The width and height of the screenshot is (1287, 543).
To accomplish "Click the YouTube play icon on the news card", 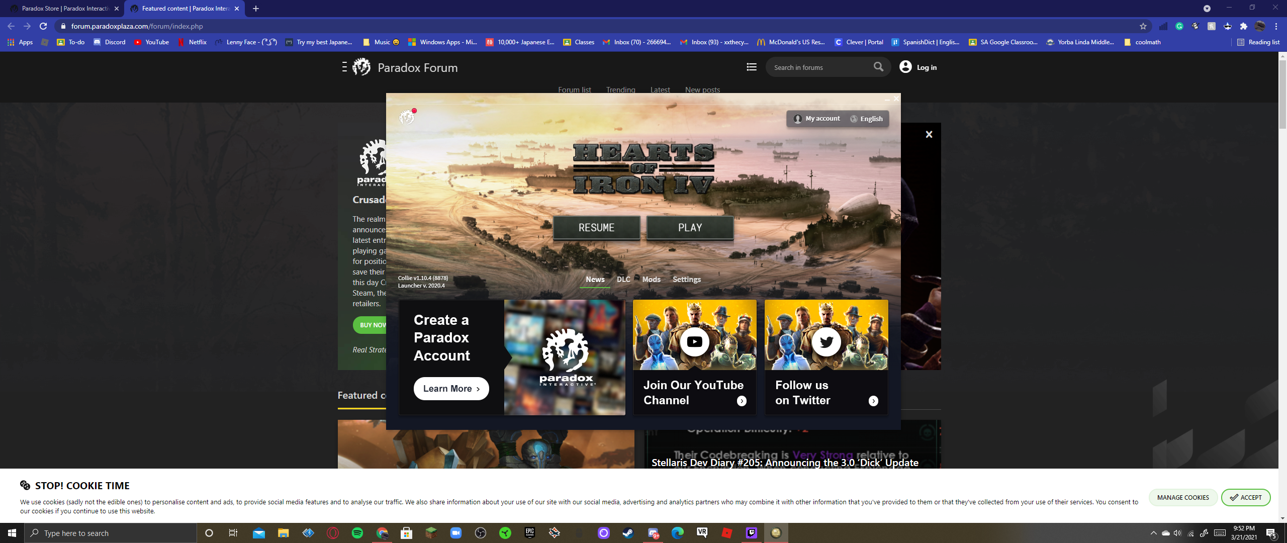I will (694, 342).
